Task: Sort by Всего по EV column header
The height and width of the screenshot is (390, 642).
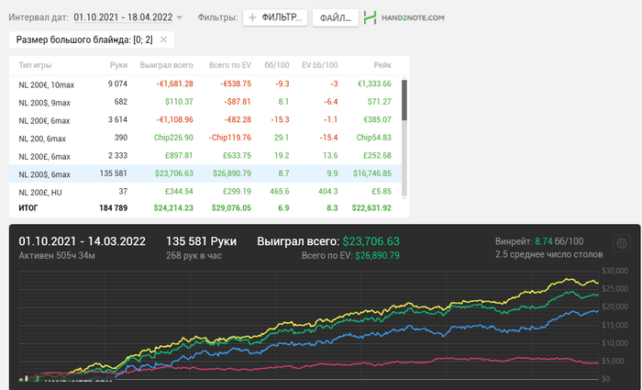Action: coord(229,65)
